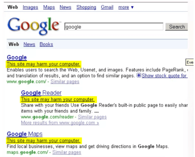This screenshot has height=157, width=195.
Task: Switch to the Books results tab
Action: tap(46, 44)
